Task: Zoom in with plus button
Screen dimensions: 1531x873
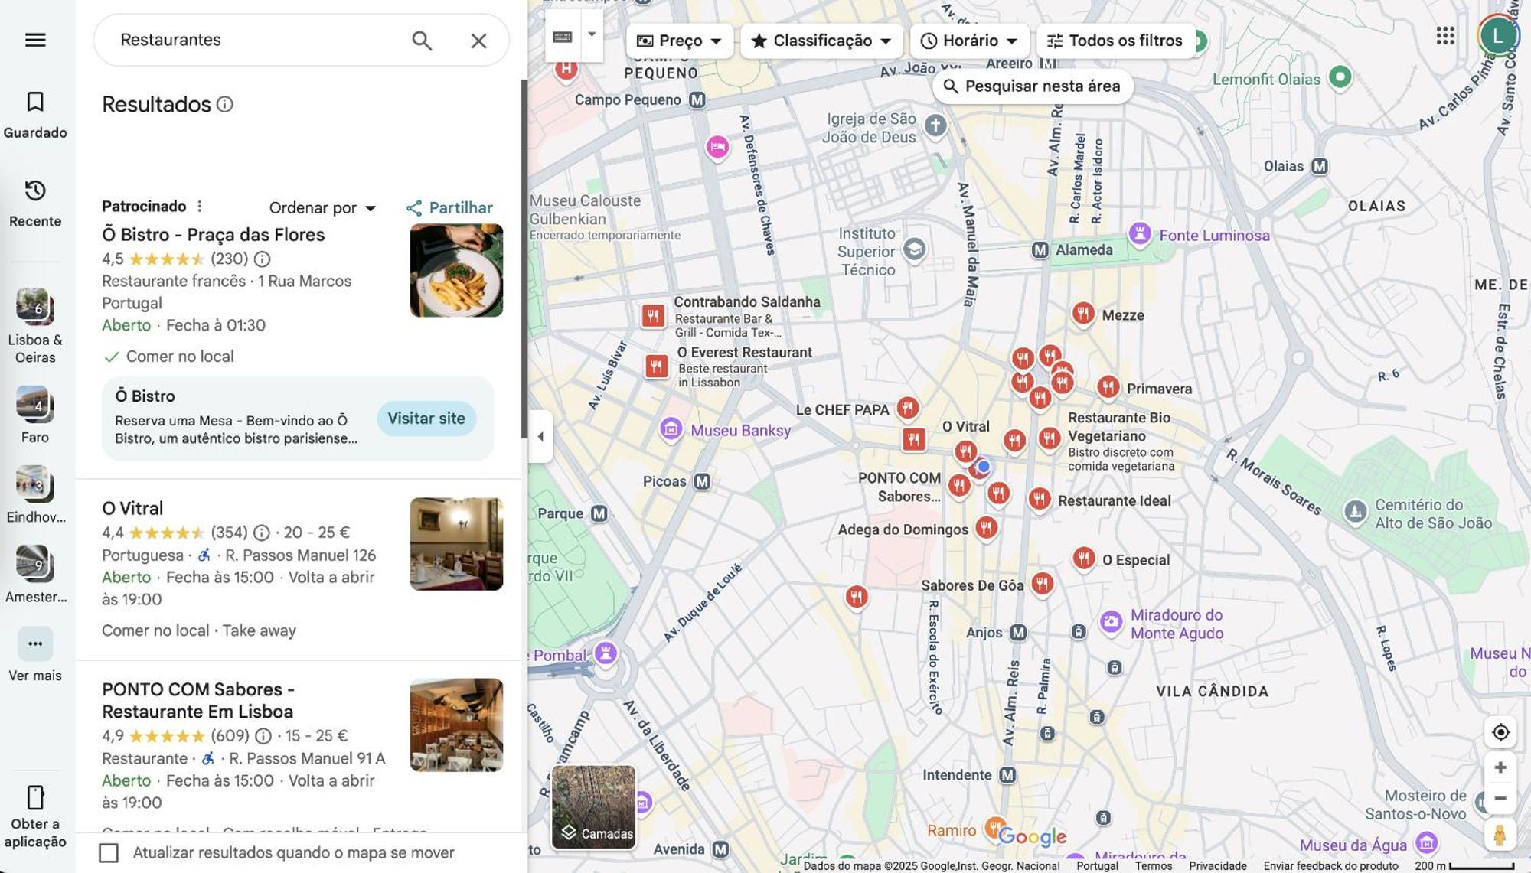Action: [x=1500, y=767]
